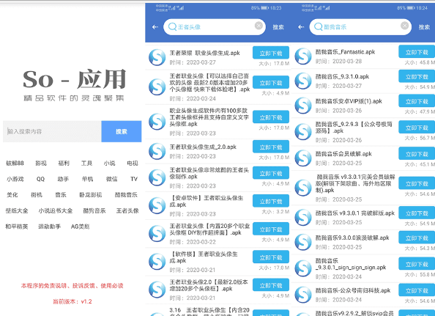
Task: Download 王者职业头像非常炫酷的王者头像制作.apk
Action: tap(271, 173)
